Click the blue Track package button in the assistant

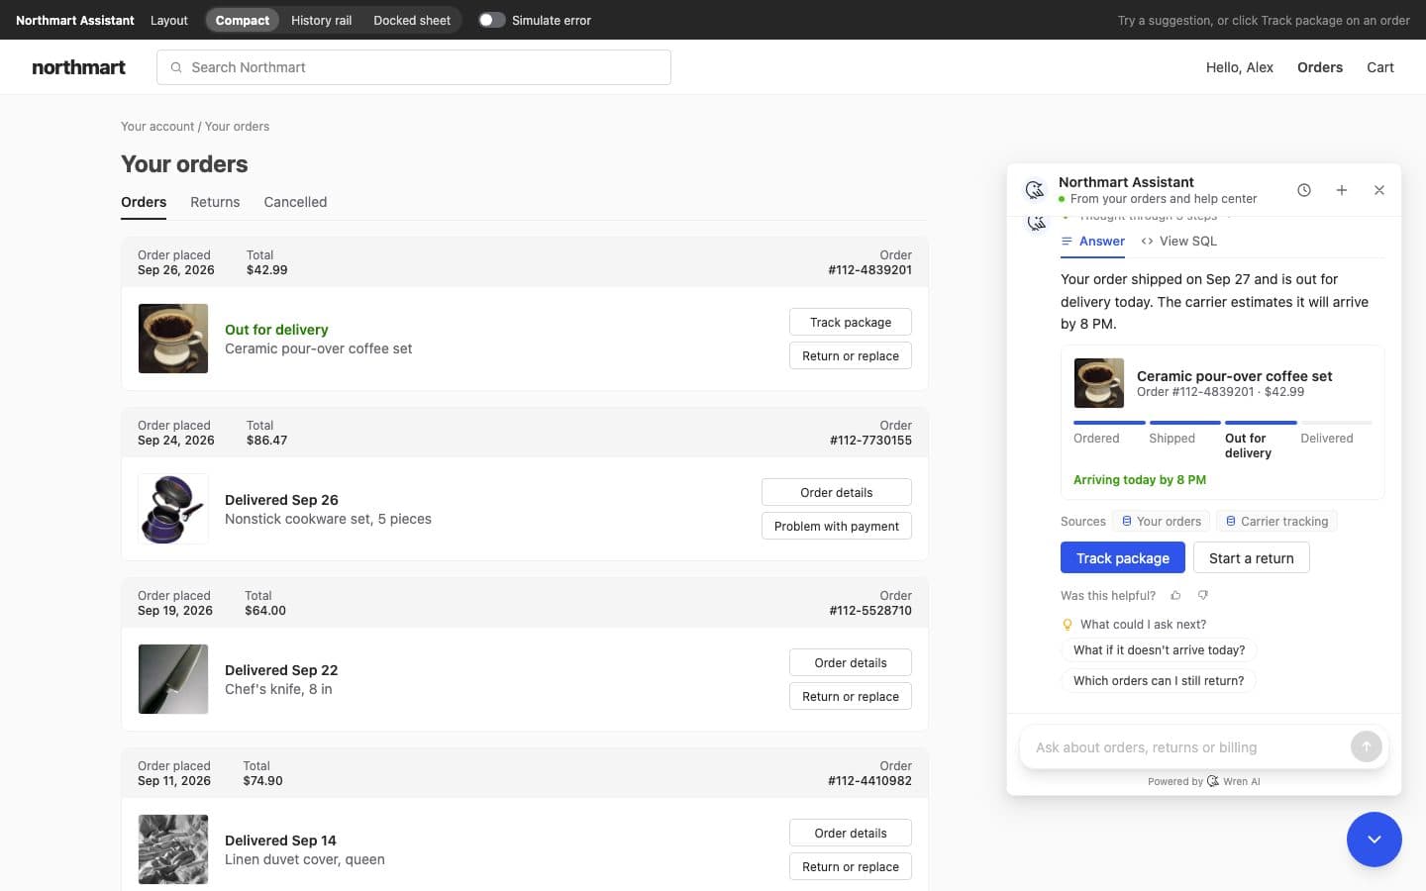click(x=1123, y=557)
